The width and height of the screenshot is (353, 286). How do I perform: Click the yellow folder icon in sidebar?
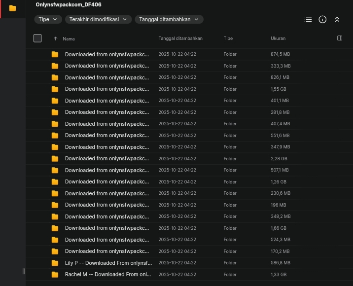point(12,8)
